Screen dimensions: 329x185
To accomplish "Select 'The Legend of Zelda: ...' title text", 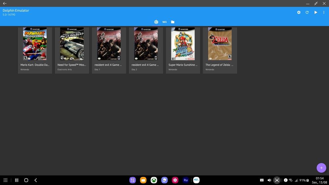I will 219,65.
